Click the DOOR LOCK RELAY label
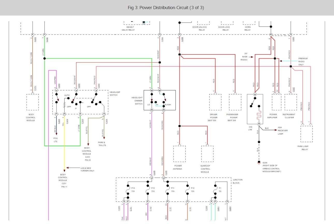The height and width of the screenshot is (224, 334). [224, 28]
